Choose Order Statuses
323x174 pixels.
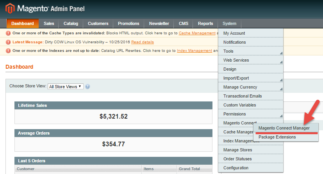[250, 159]
